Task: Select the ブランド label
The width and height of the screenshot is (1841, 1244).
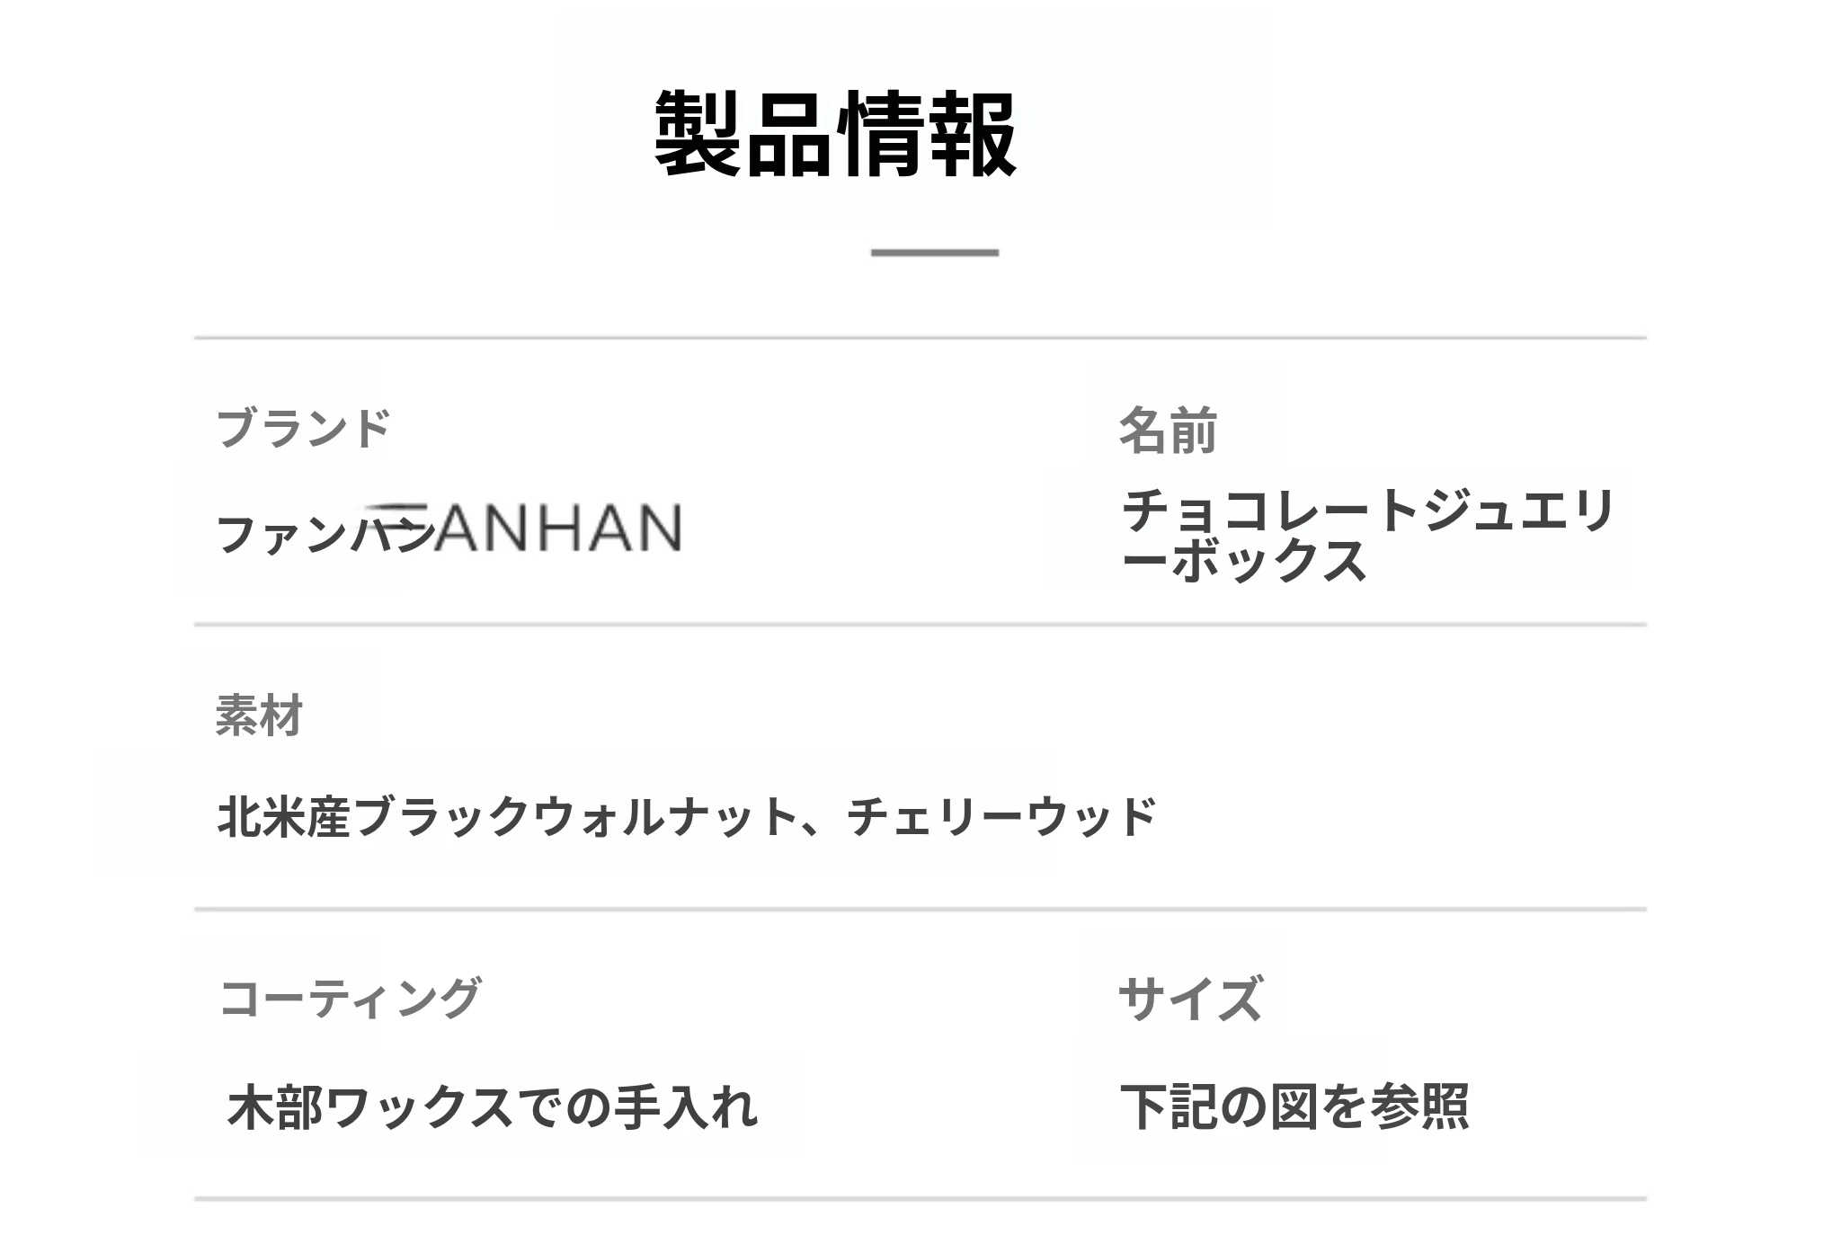Action: [x=303, y=428]
